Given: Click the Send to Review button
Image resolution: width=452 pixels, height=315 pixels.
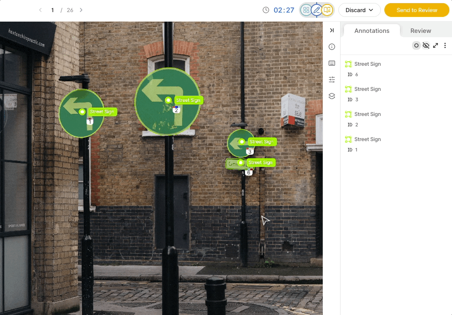Looking at the screenshot, I should pyautogui.click(x=417, y=10).
